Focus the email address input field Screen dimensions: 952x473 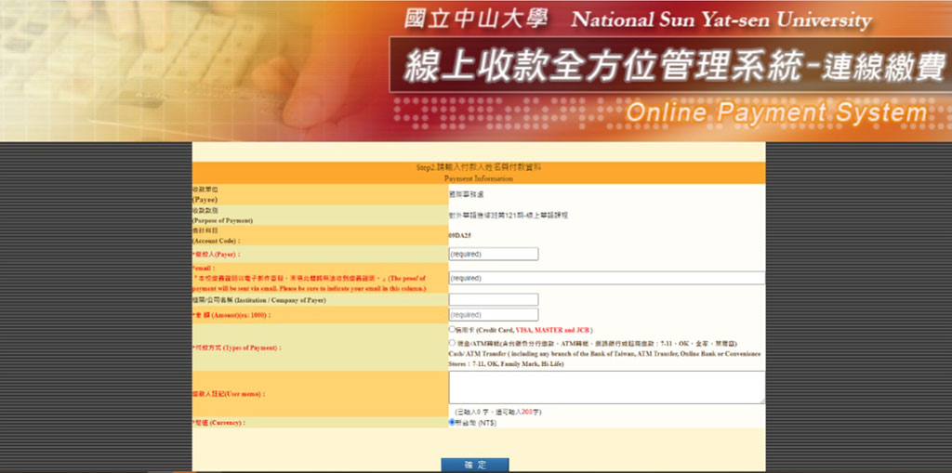pos(605,278)
